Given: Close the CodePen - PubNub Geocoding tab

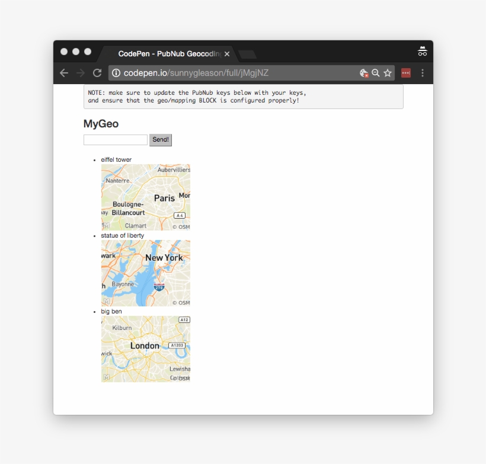Looking at the screenshot, I should tap(227, 53).
